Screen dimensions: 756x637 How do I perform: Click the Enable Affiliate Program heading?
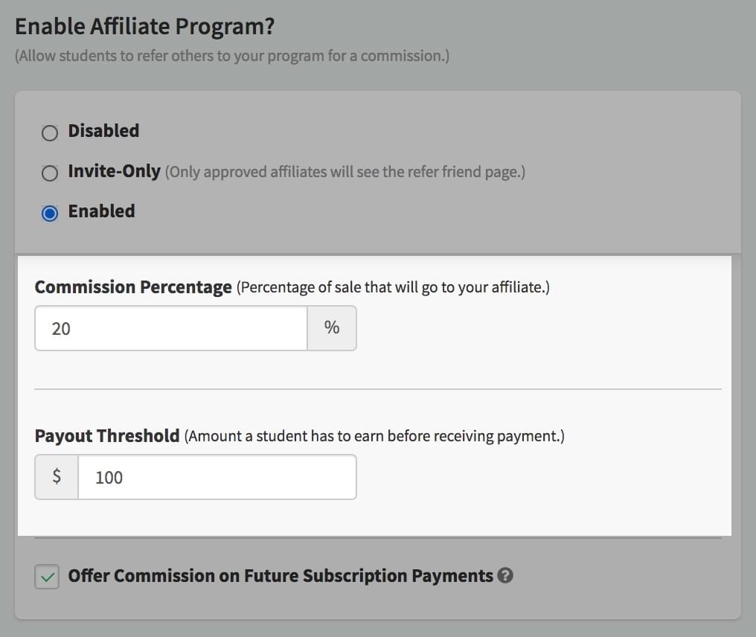[x=144, y=27]
